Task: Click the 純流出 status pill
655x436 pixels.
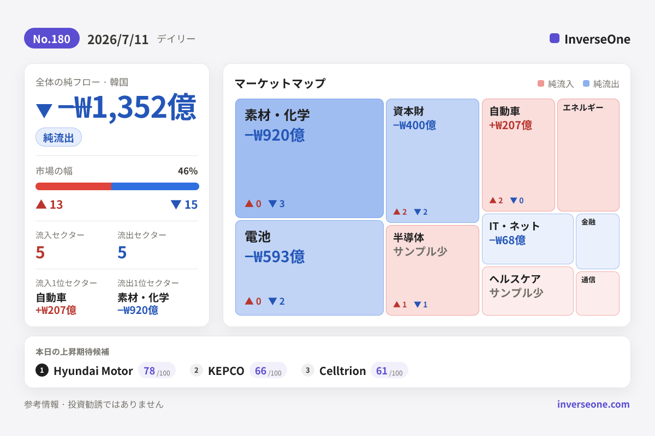Action: (x=58, y=137)
